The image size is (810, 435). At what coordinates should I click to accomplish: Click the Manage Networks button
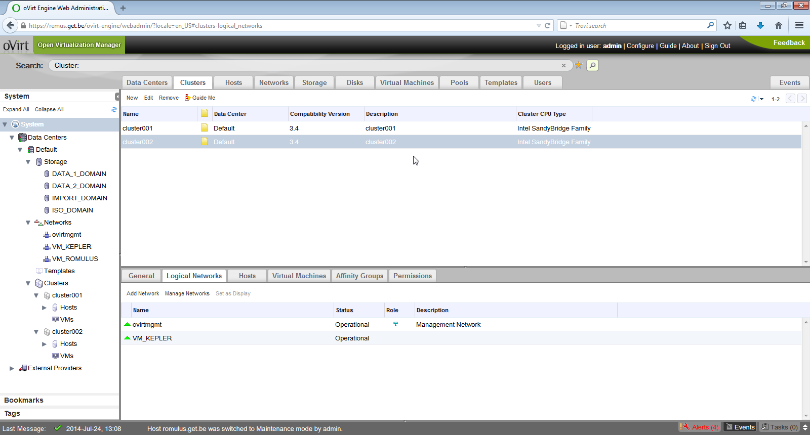(187, 293)
